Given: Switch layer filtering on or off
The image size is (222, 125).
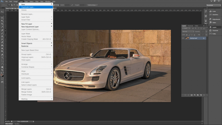Looking at the screenshot, I should (x=207, y=28).
